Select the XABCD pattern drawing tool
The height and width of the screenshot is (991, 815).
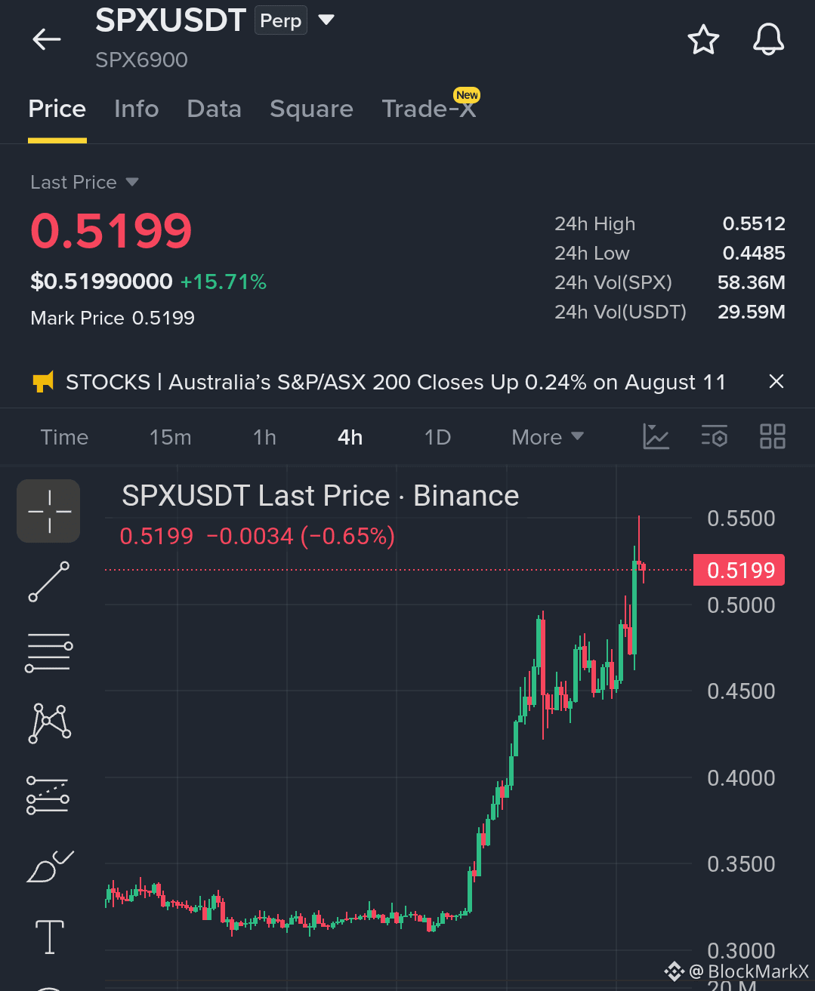click(49, 723)
